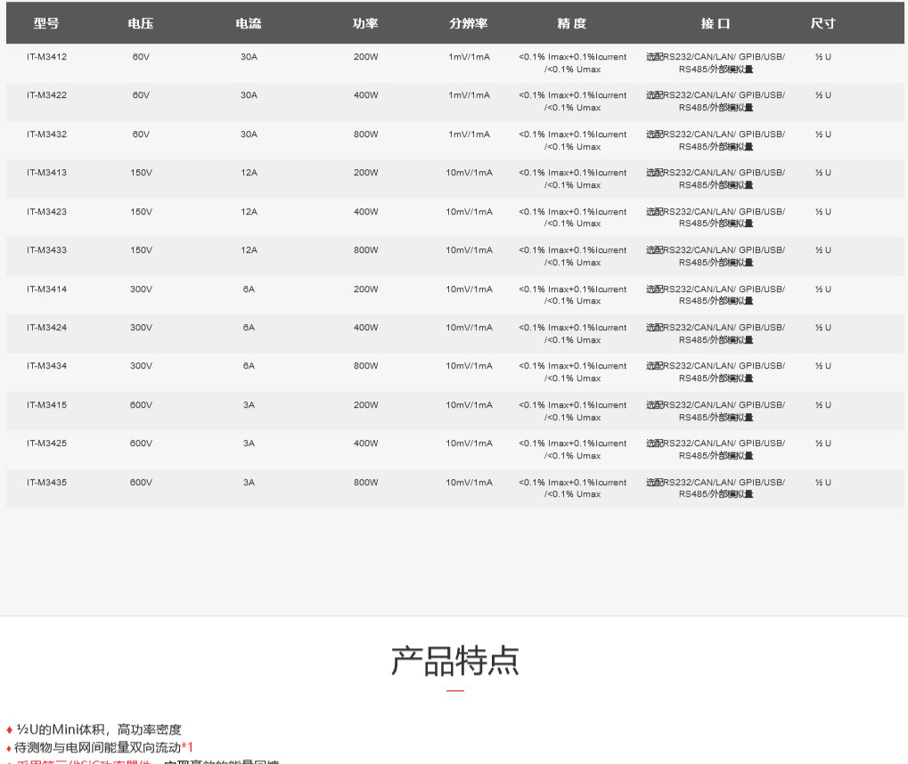This screenshot has width=908, height=764.
Task: Click the 产品特点 section heading
Action: point(454,661)
